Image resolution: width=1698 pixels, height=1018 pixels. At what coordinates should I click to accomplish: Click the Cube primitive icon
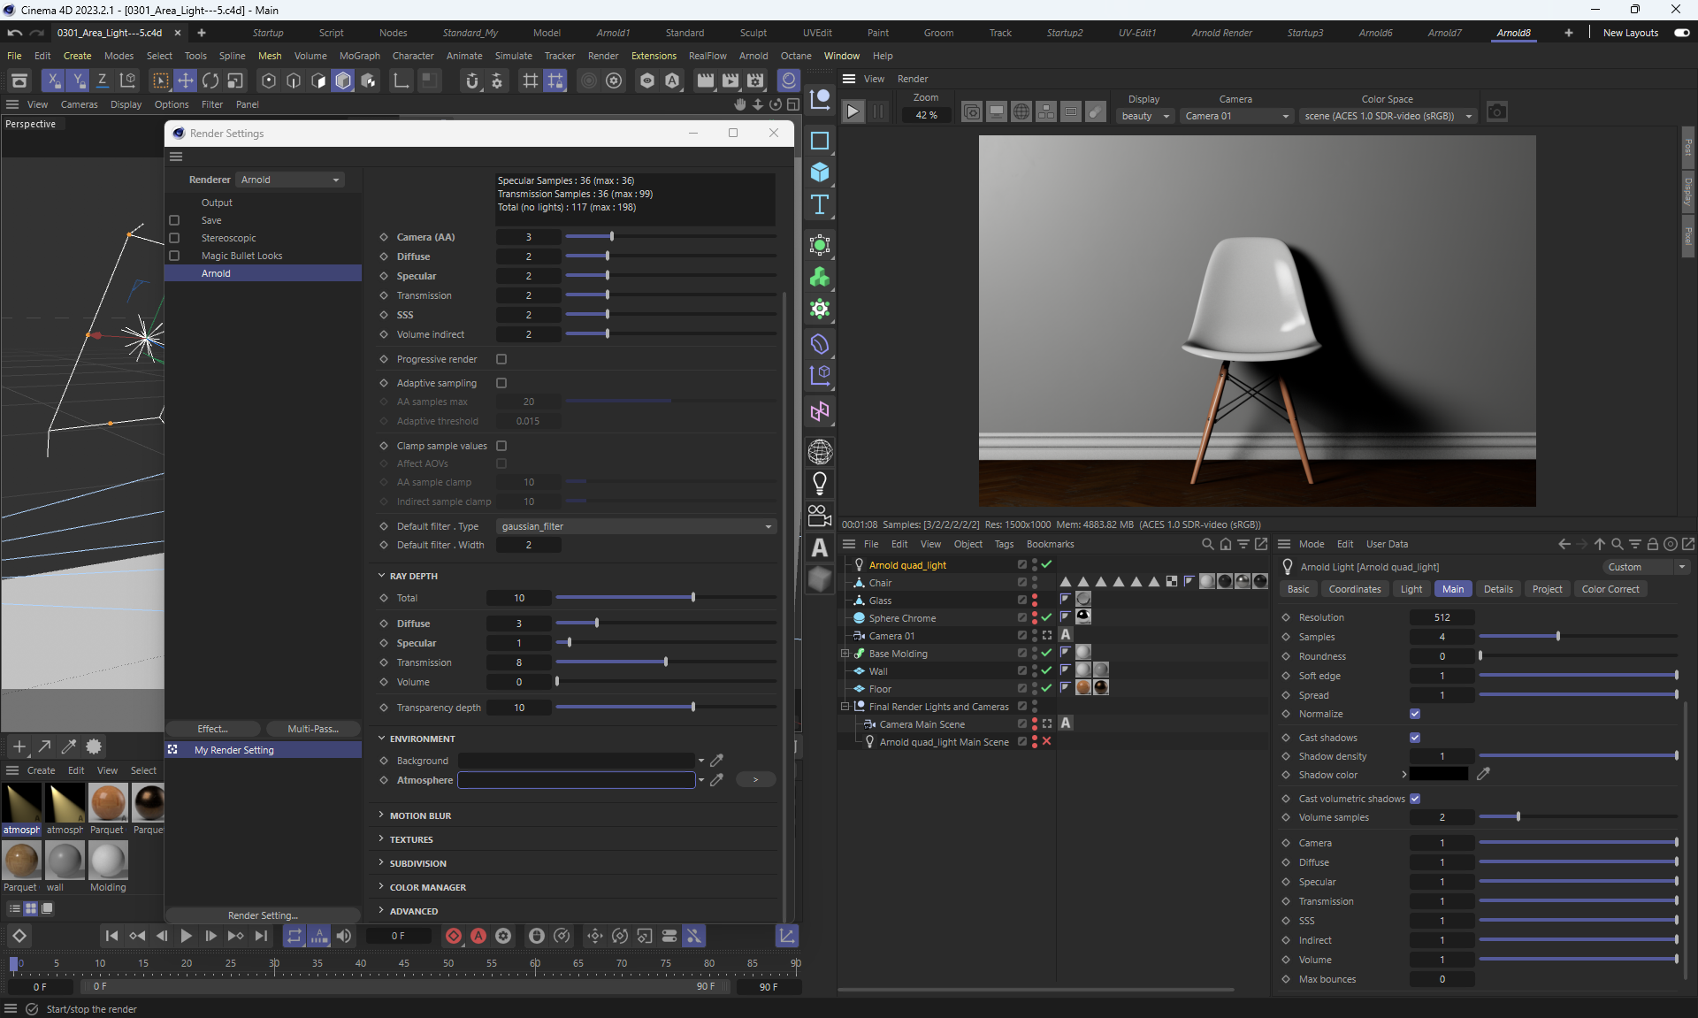pyautogui.click(x=820, y=172)
